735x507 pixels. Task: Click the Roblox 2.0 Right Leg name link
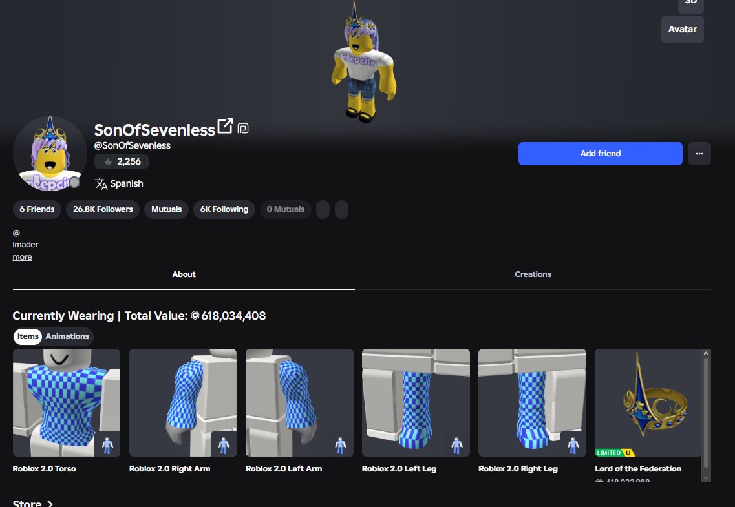click(518, 469)
